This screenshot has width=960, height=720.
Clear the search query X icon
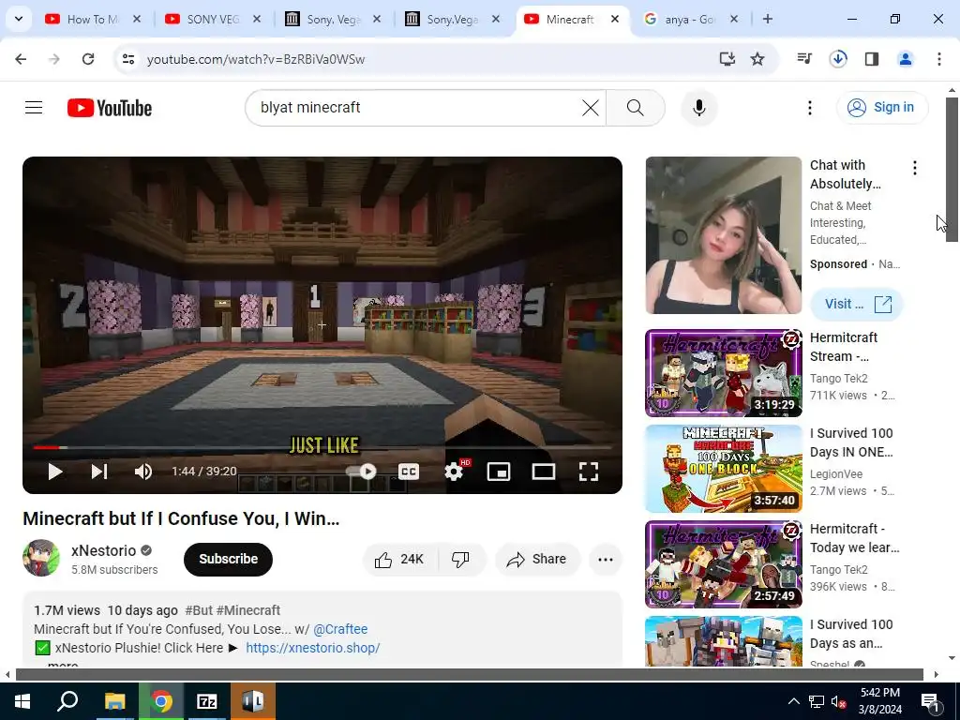tap(591, 108)
